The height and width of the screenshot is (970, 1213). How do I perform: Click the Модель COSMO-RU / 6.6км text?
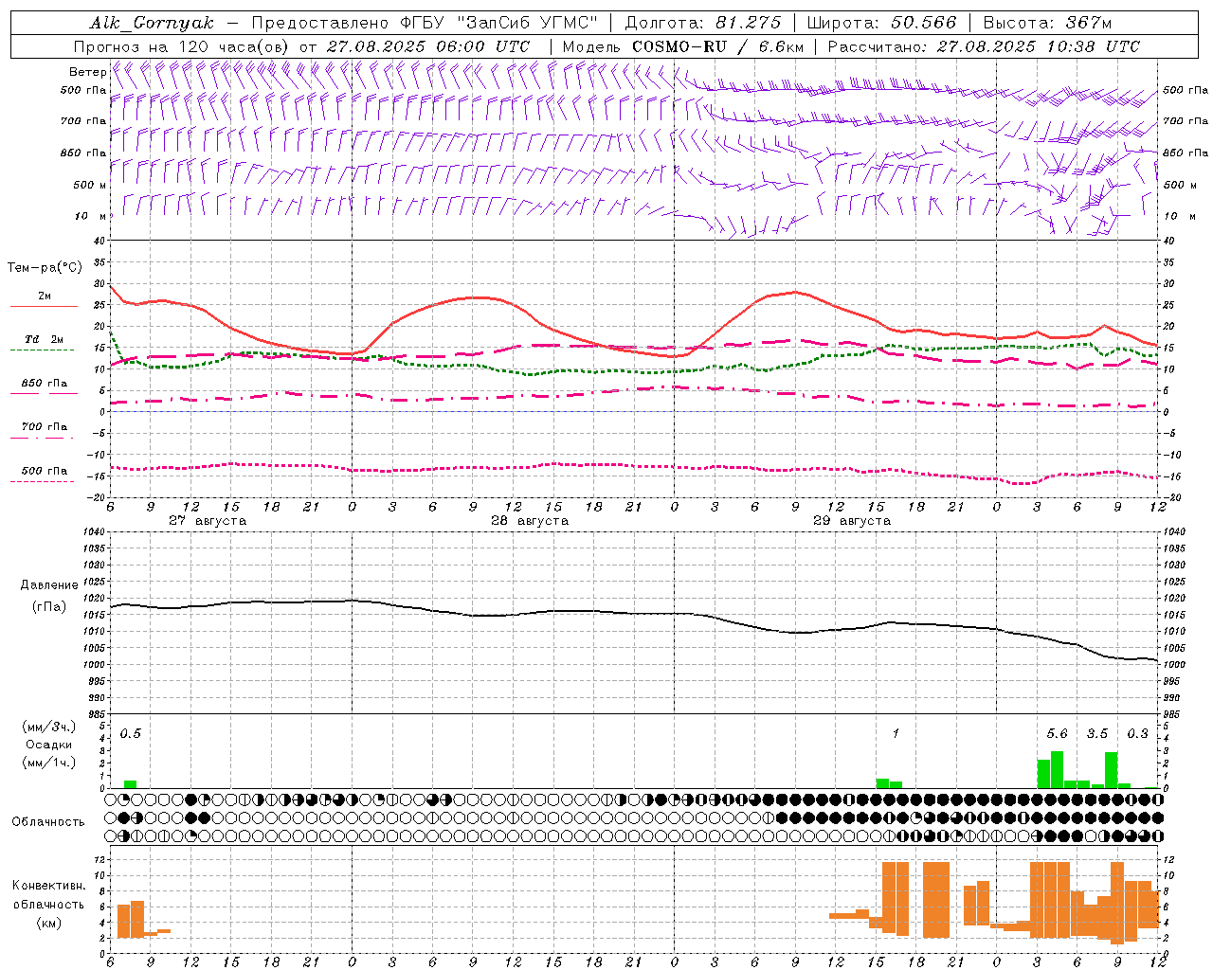pos(683,46)
